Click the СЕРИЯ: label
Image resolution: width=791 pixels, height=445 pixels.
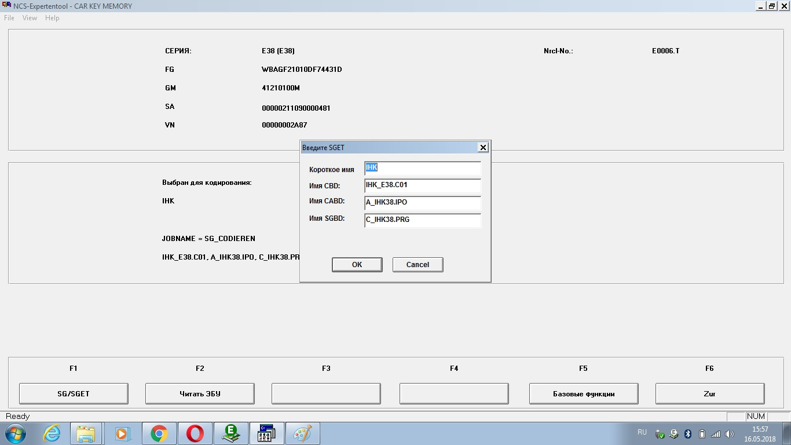coord(178,51)
